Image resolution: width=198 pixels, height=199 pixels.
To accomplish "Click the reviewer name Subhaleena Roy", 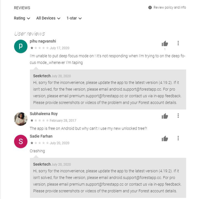I will pos(44,114).
